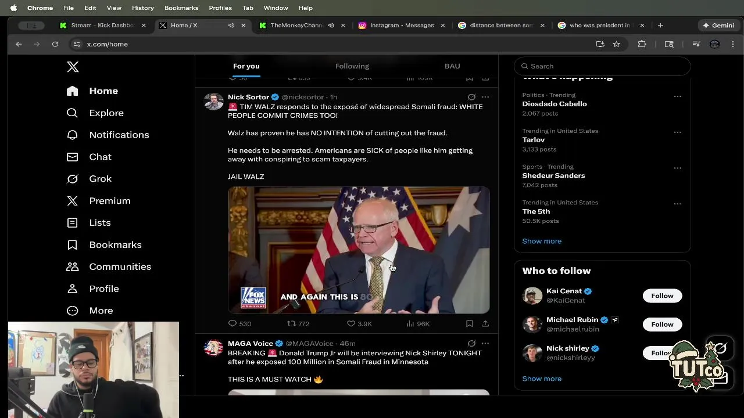Click the X logo in the sidebar

click(x=73, y=67)
